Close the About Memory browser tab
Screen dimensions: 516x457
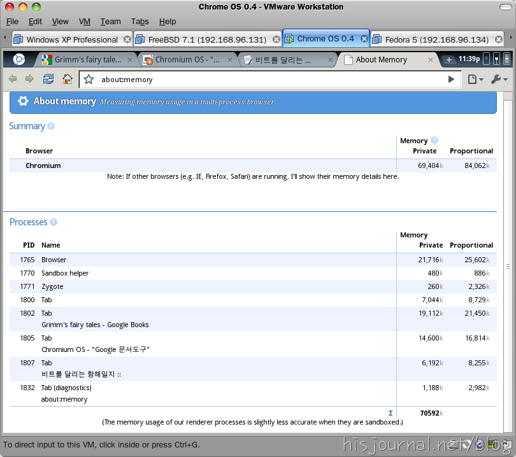tap(431, 60)
